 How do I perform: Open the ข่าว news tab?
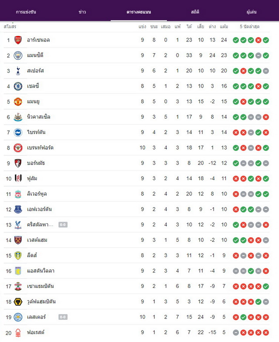(82, 12)
